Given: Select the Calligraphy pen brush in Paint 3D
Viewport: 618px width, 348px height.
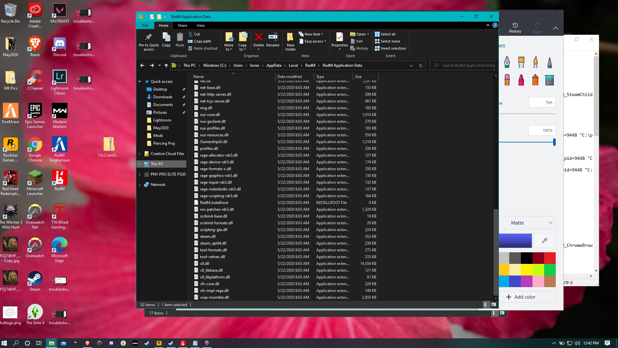Looking at the screenshot, I should click(x=507, y=62).
